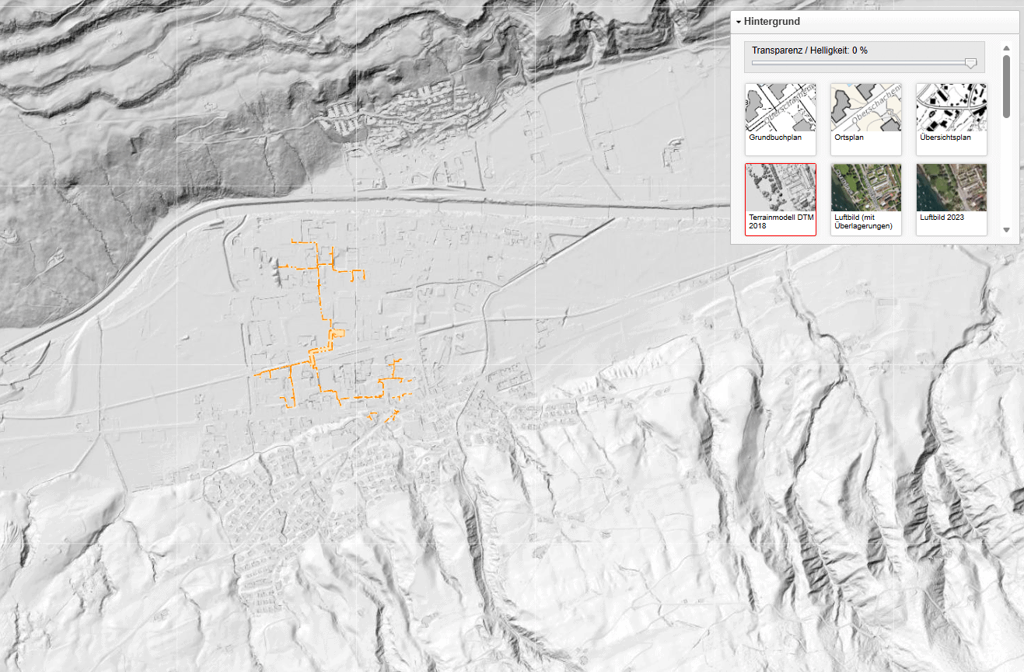Click the background list scrollbar thumb
Screen dimensions: 1024x672
point(1006,85)
